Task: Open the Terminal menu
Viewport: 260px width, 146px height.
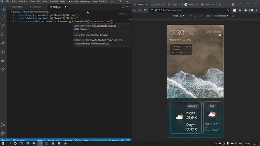Action: pyautogui.click(x=53, y=1)
